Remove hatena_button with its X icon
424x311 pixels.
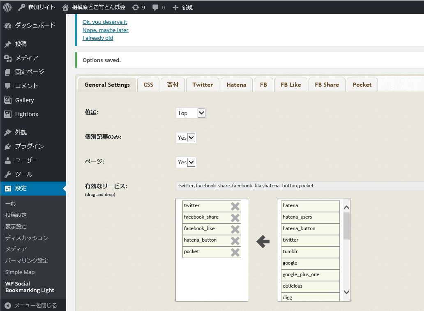(x=235, y=241)
